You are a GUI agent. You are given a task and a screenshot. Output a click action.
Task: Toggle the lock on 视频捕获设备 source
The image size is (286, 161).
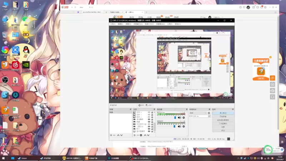pos(152,124)
